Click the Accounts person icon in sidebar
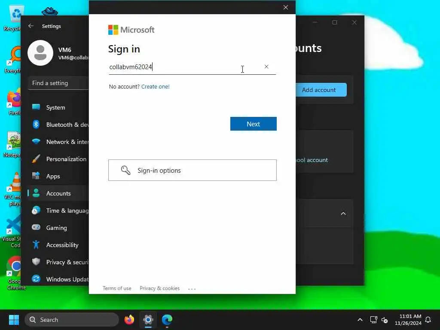The width and height of the screenshot is (440, 330). tap(36, 193)
